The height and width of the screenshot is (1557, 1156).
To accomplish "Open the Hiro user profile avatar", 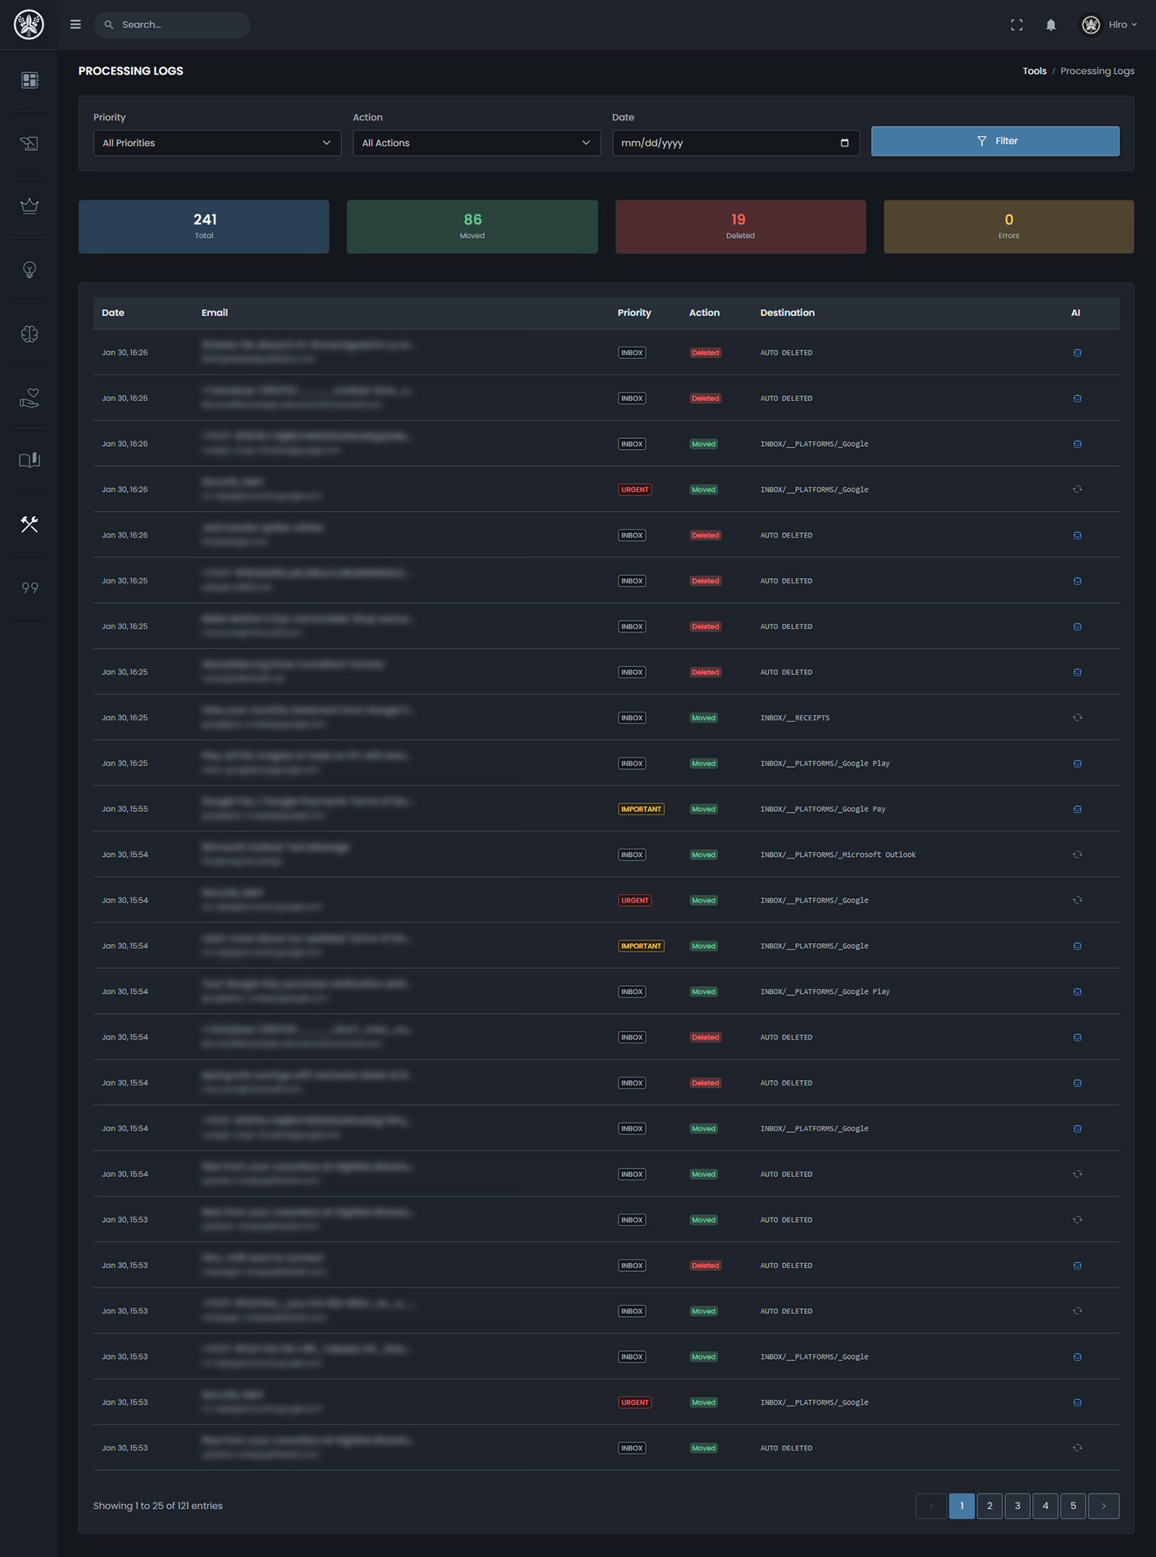I will pos(1091,25).
